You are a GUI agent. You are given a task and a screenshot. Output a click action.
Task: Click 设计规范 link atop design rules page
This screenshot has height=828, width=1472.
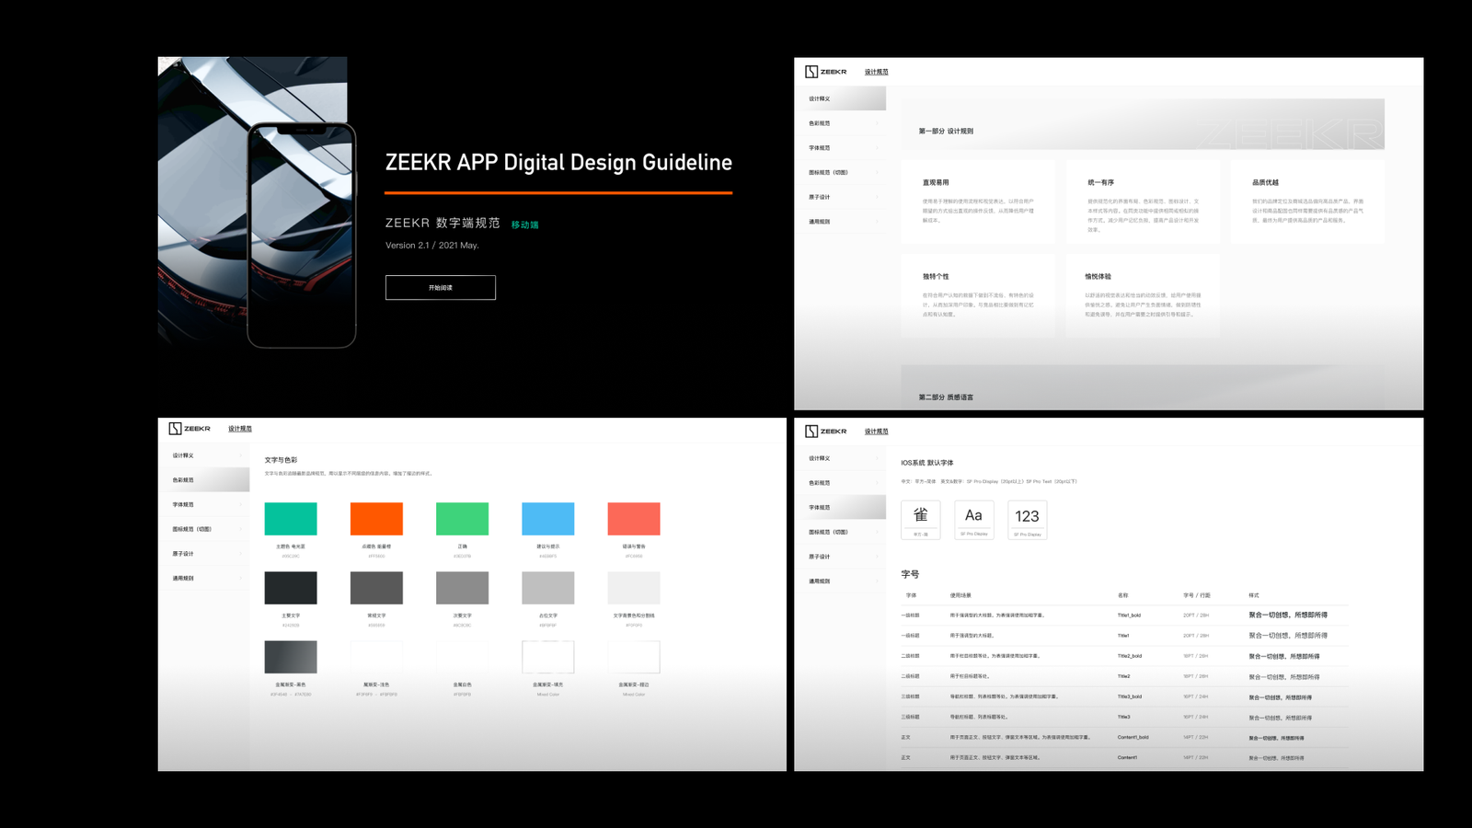click(x=876, y=72)
